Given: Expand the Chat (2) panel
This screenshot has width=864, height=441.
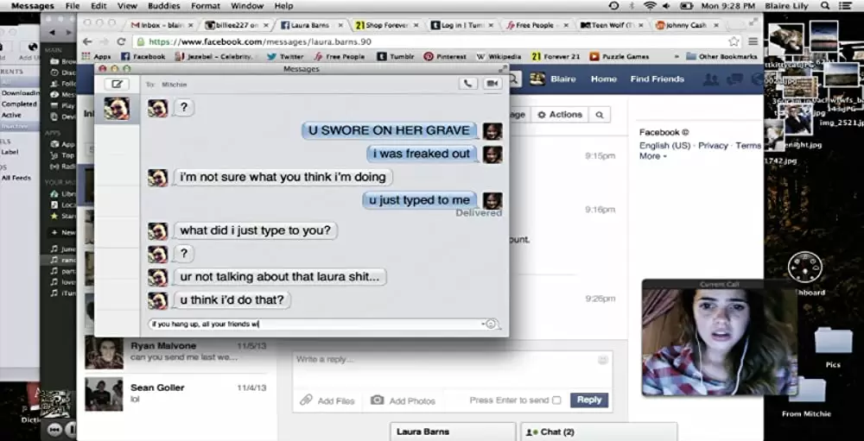Looking at the screenshot, I should [x=598, y=432].
